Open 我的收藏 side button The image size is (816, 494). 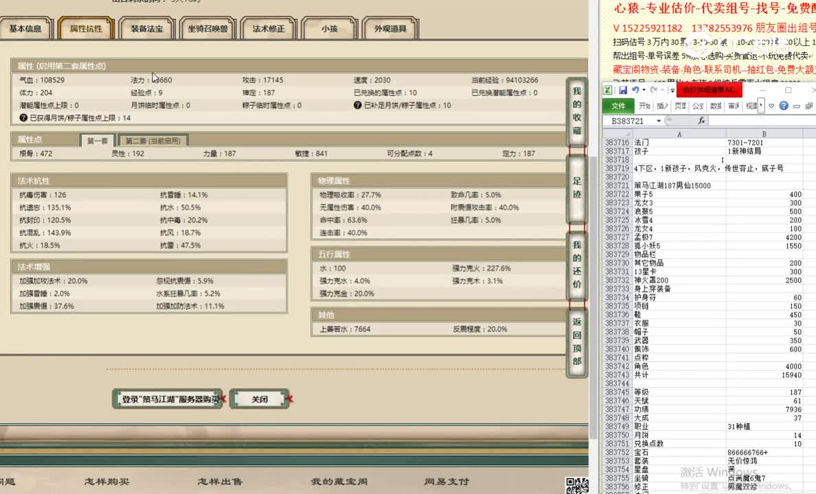pos(576,110)
